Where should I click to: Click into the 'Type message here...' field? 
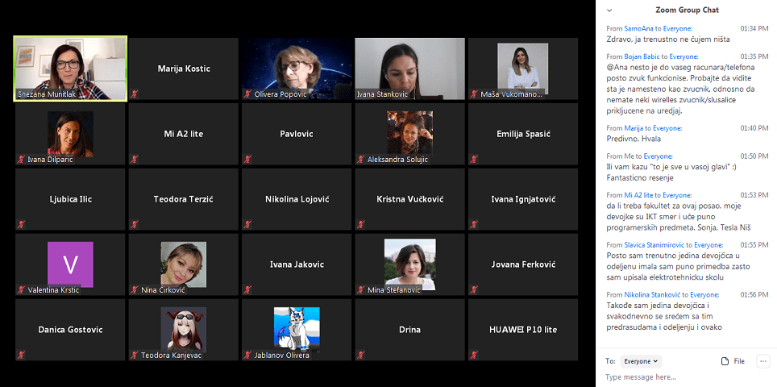click(x=685, y=377)
